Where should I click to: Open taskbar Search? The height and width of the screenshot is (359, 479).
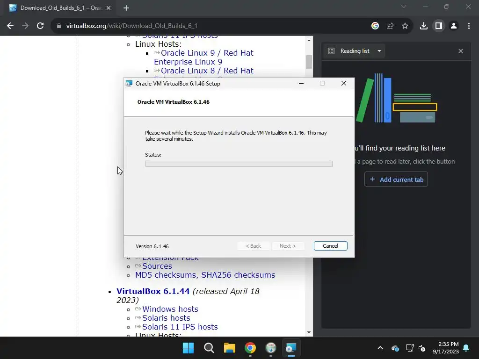[x=209, y=348]
